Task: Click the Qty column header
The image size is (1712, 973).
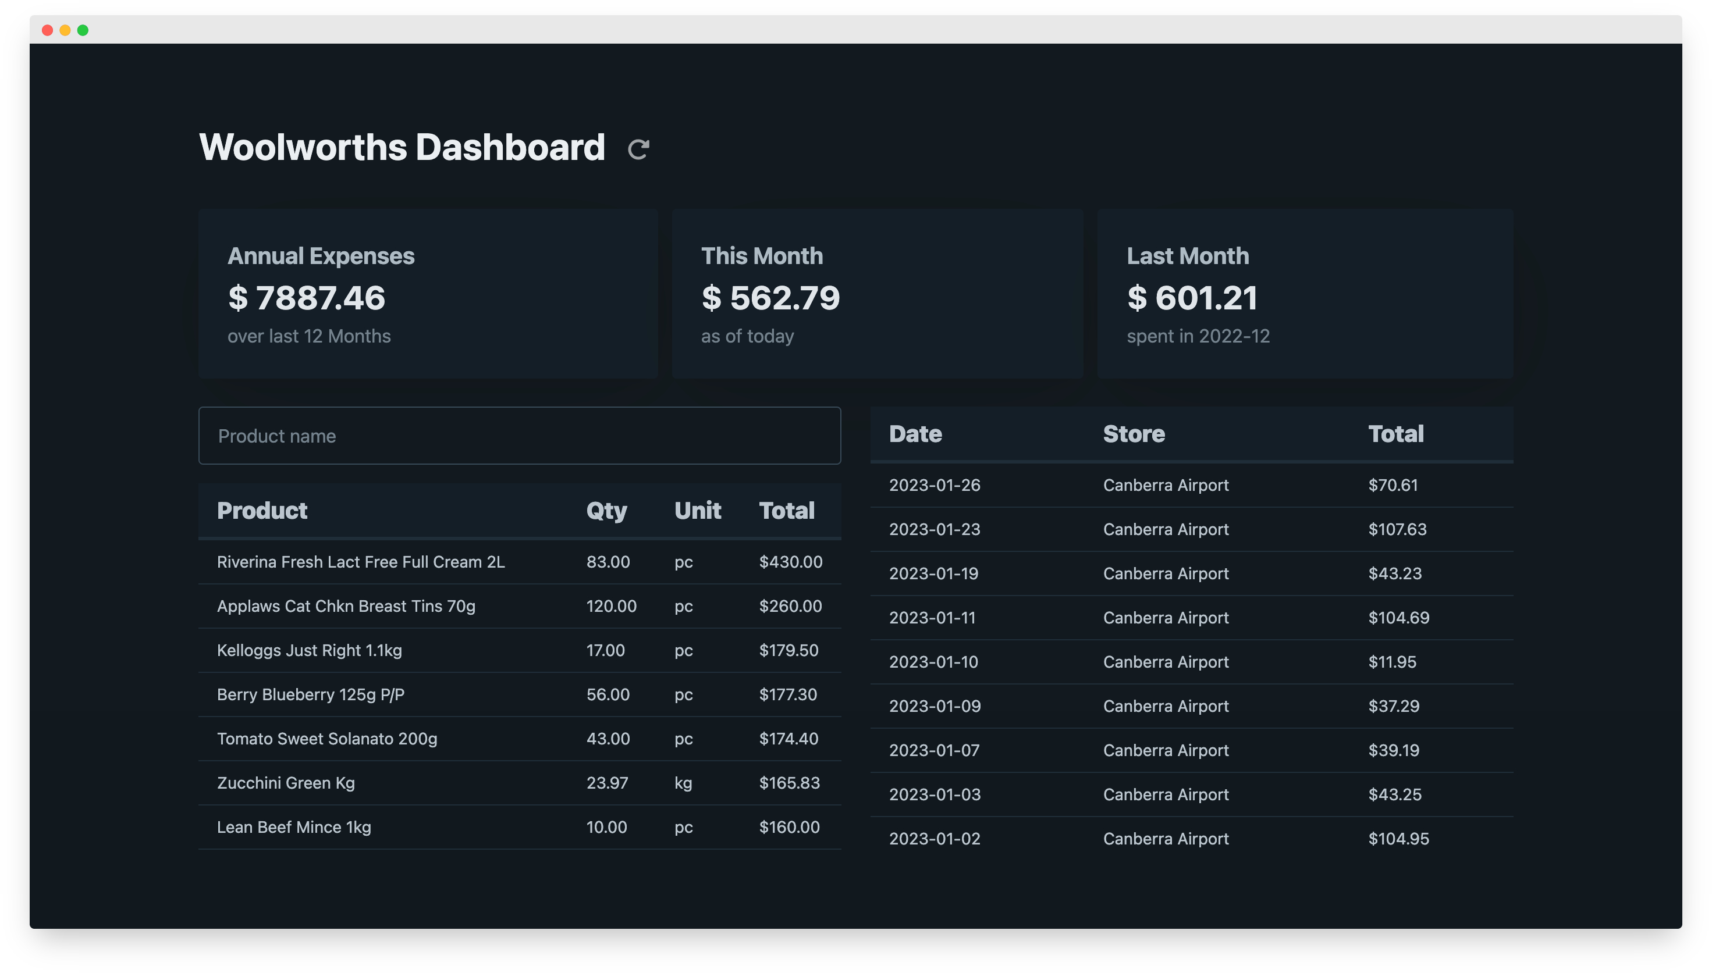Action: (x=606, y=511)
